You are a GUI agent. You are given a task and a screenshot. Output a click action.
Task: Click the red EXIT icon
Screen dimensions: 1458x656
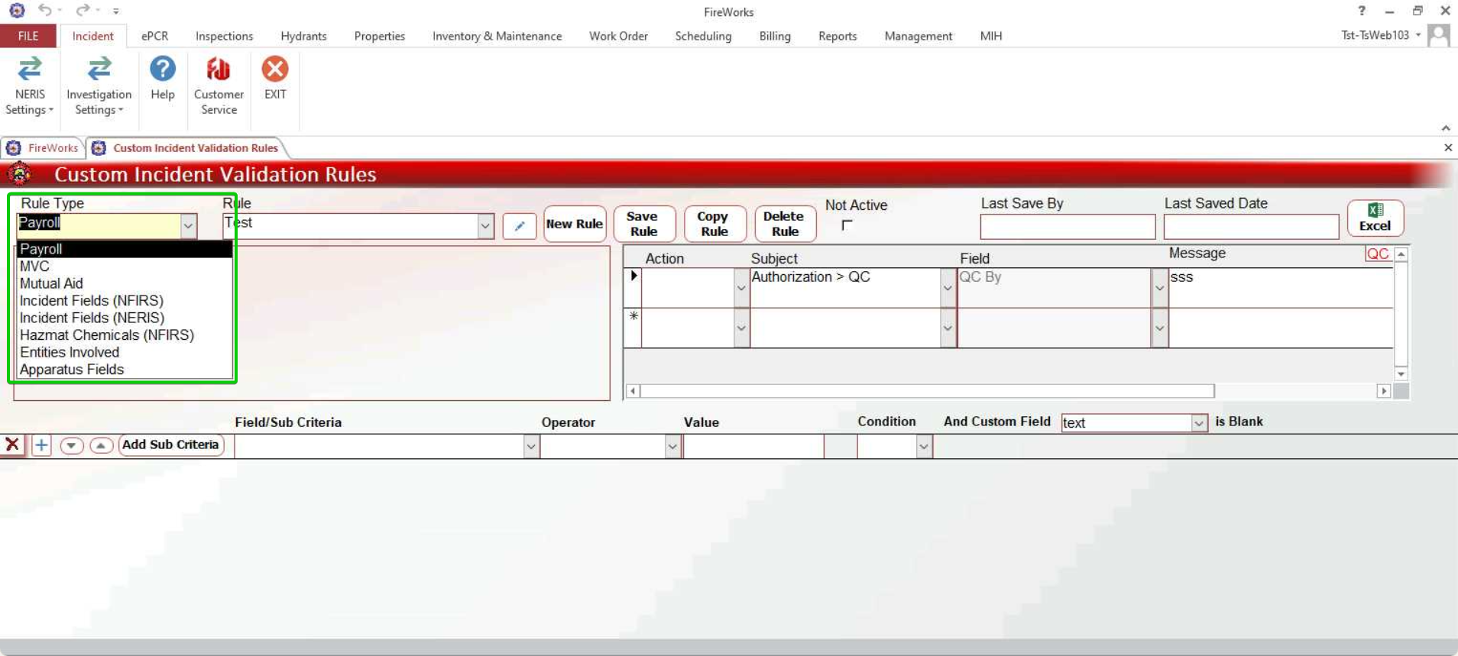[x=275, y=70]
